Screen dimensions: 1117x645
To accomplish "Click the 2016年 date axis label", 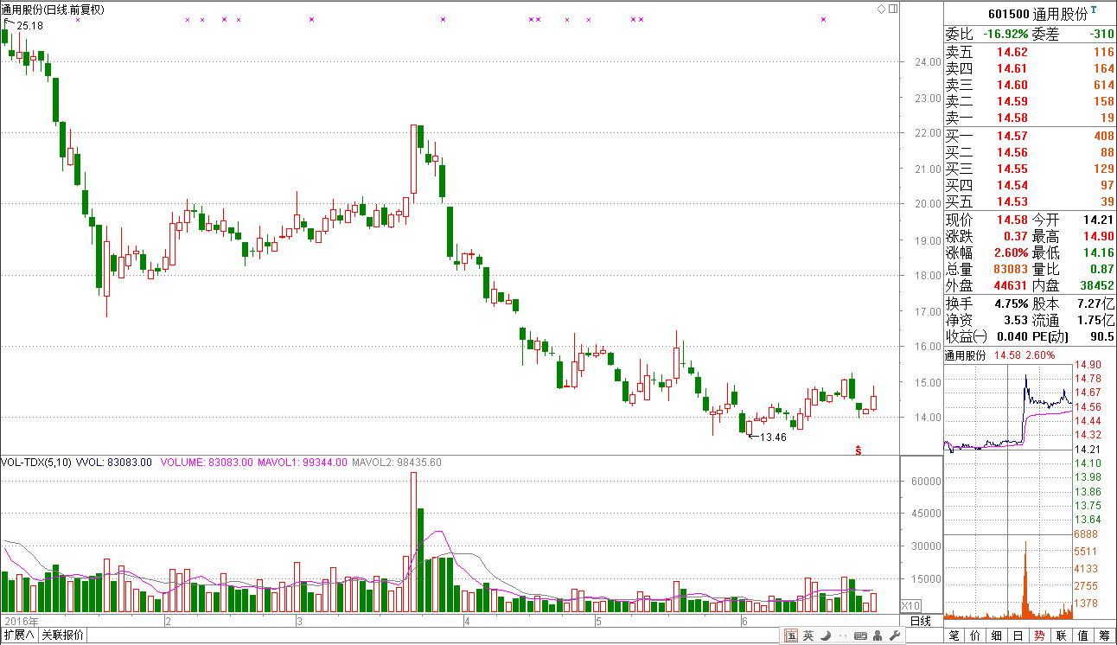I will click(21, 621).
